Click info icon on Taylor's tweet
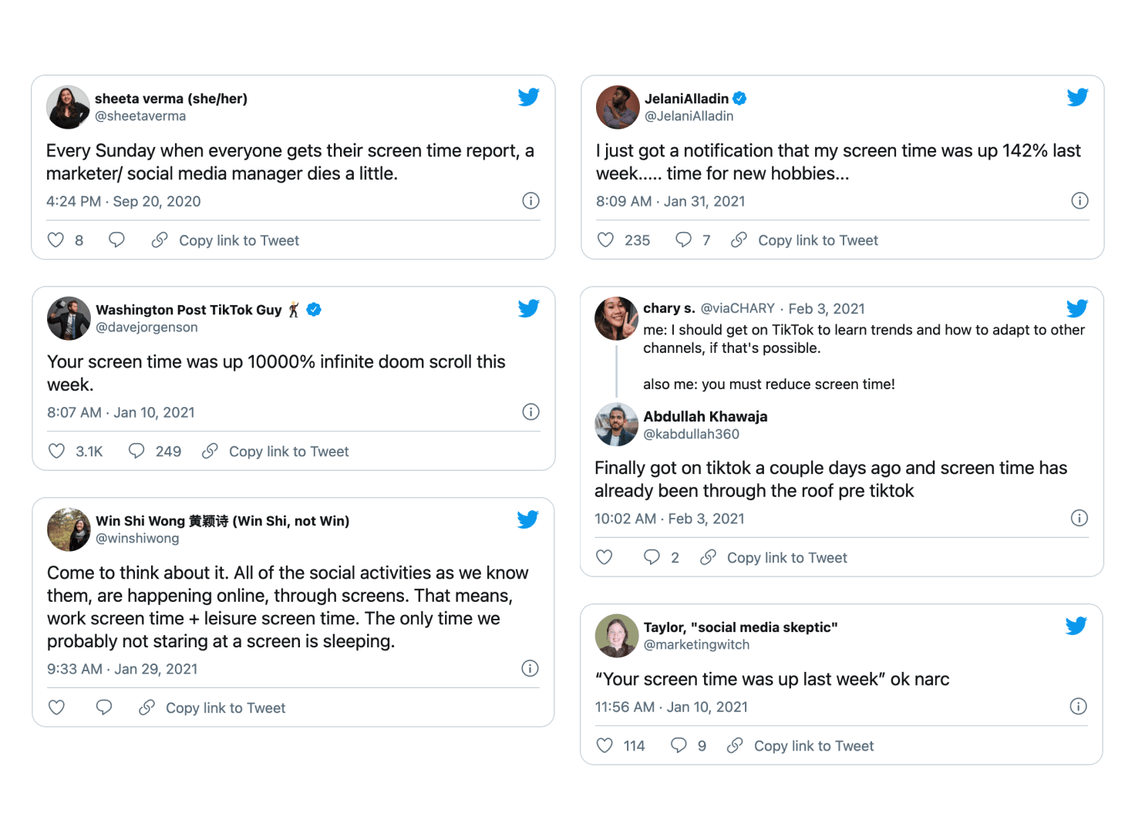Viewport: 1135px width, 840px height. (1078, 706)
